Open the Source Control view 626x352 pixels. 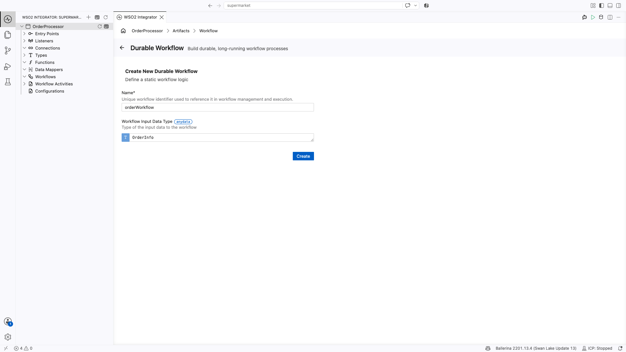8,51
